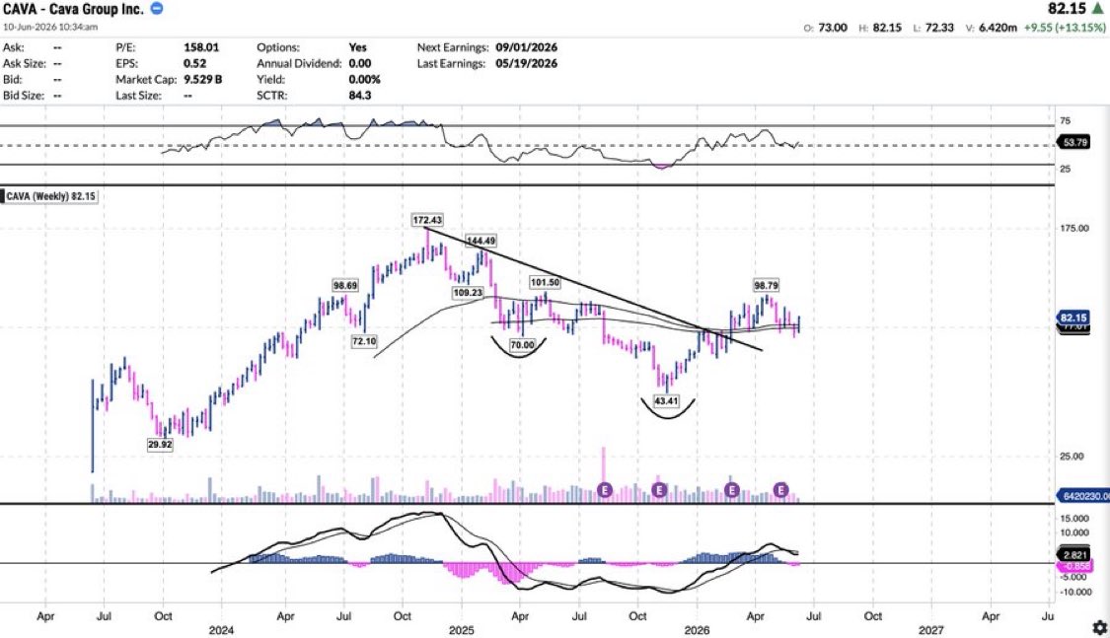This screenshot has width=1110, height=638.
Task: Click the earnings E marker under the tallest volume spike
Action: [x=604, y=489]
